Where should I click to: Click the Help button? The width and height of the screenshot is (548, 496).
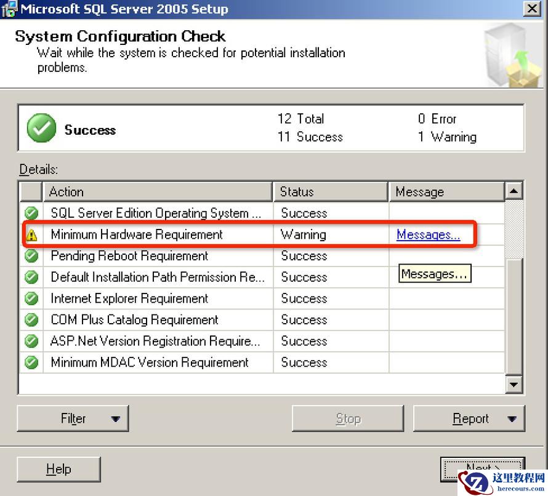(58, 469)
